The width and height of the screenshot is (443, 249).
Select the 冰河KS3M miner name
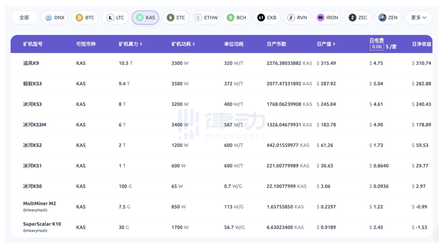click(x=35, y=125)
